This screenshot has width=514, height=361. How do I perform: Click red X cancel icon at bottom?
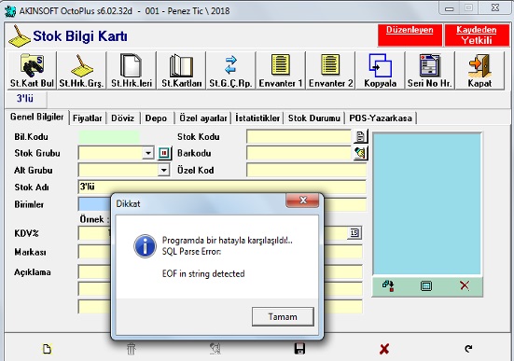click(x=384, y=349)
